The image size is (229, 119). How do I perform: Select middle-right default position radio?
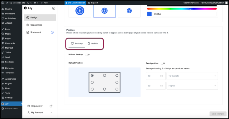pyautogui.click(x=117, y=82)
